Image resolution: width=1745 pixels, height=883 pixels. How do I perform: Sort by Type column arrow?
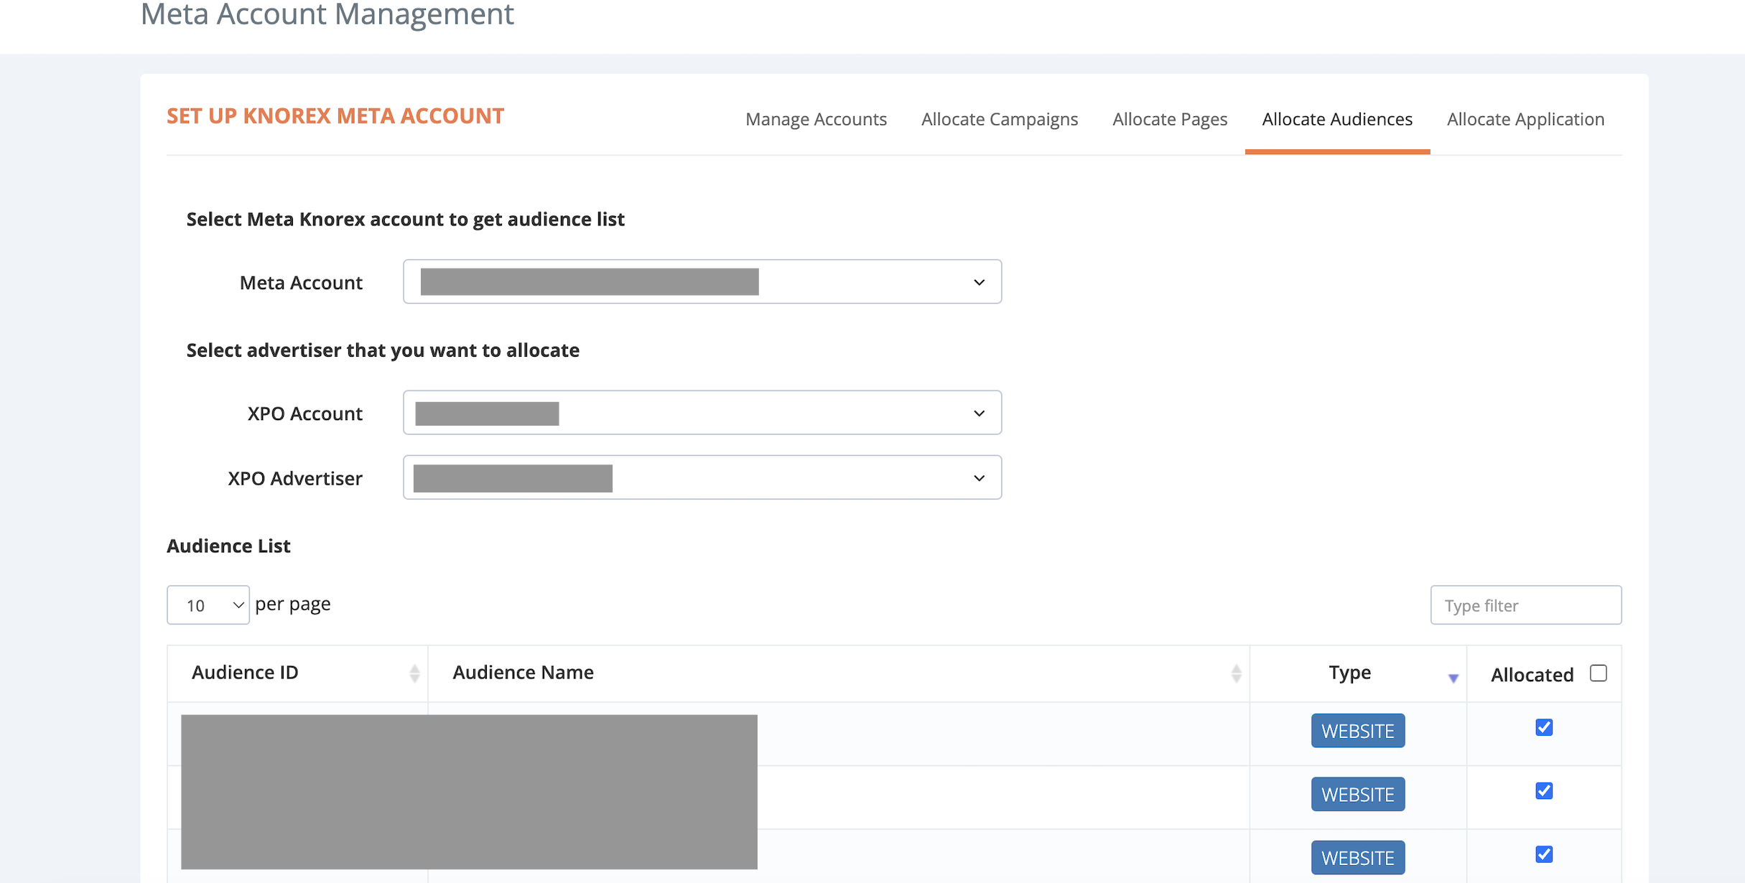[x=1453, y=678]
